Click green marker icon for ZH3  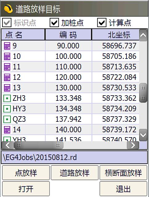click(x=7, y=98)
